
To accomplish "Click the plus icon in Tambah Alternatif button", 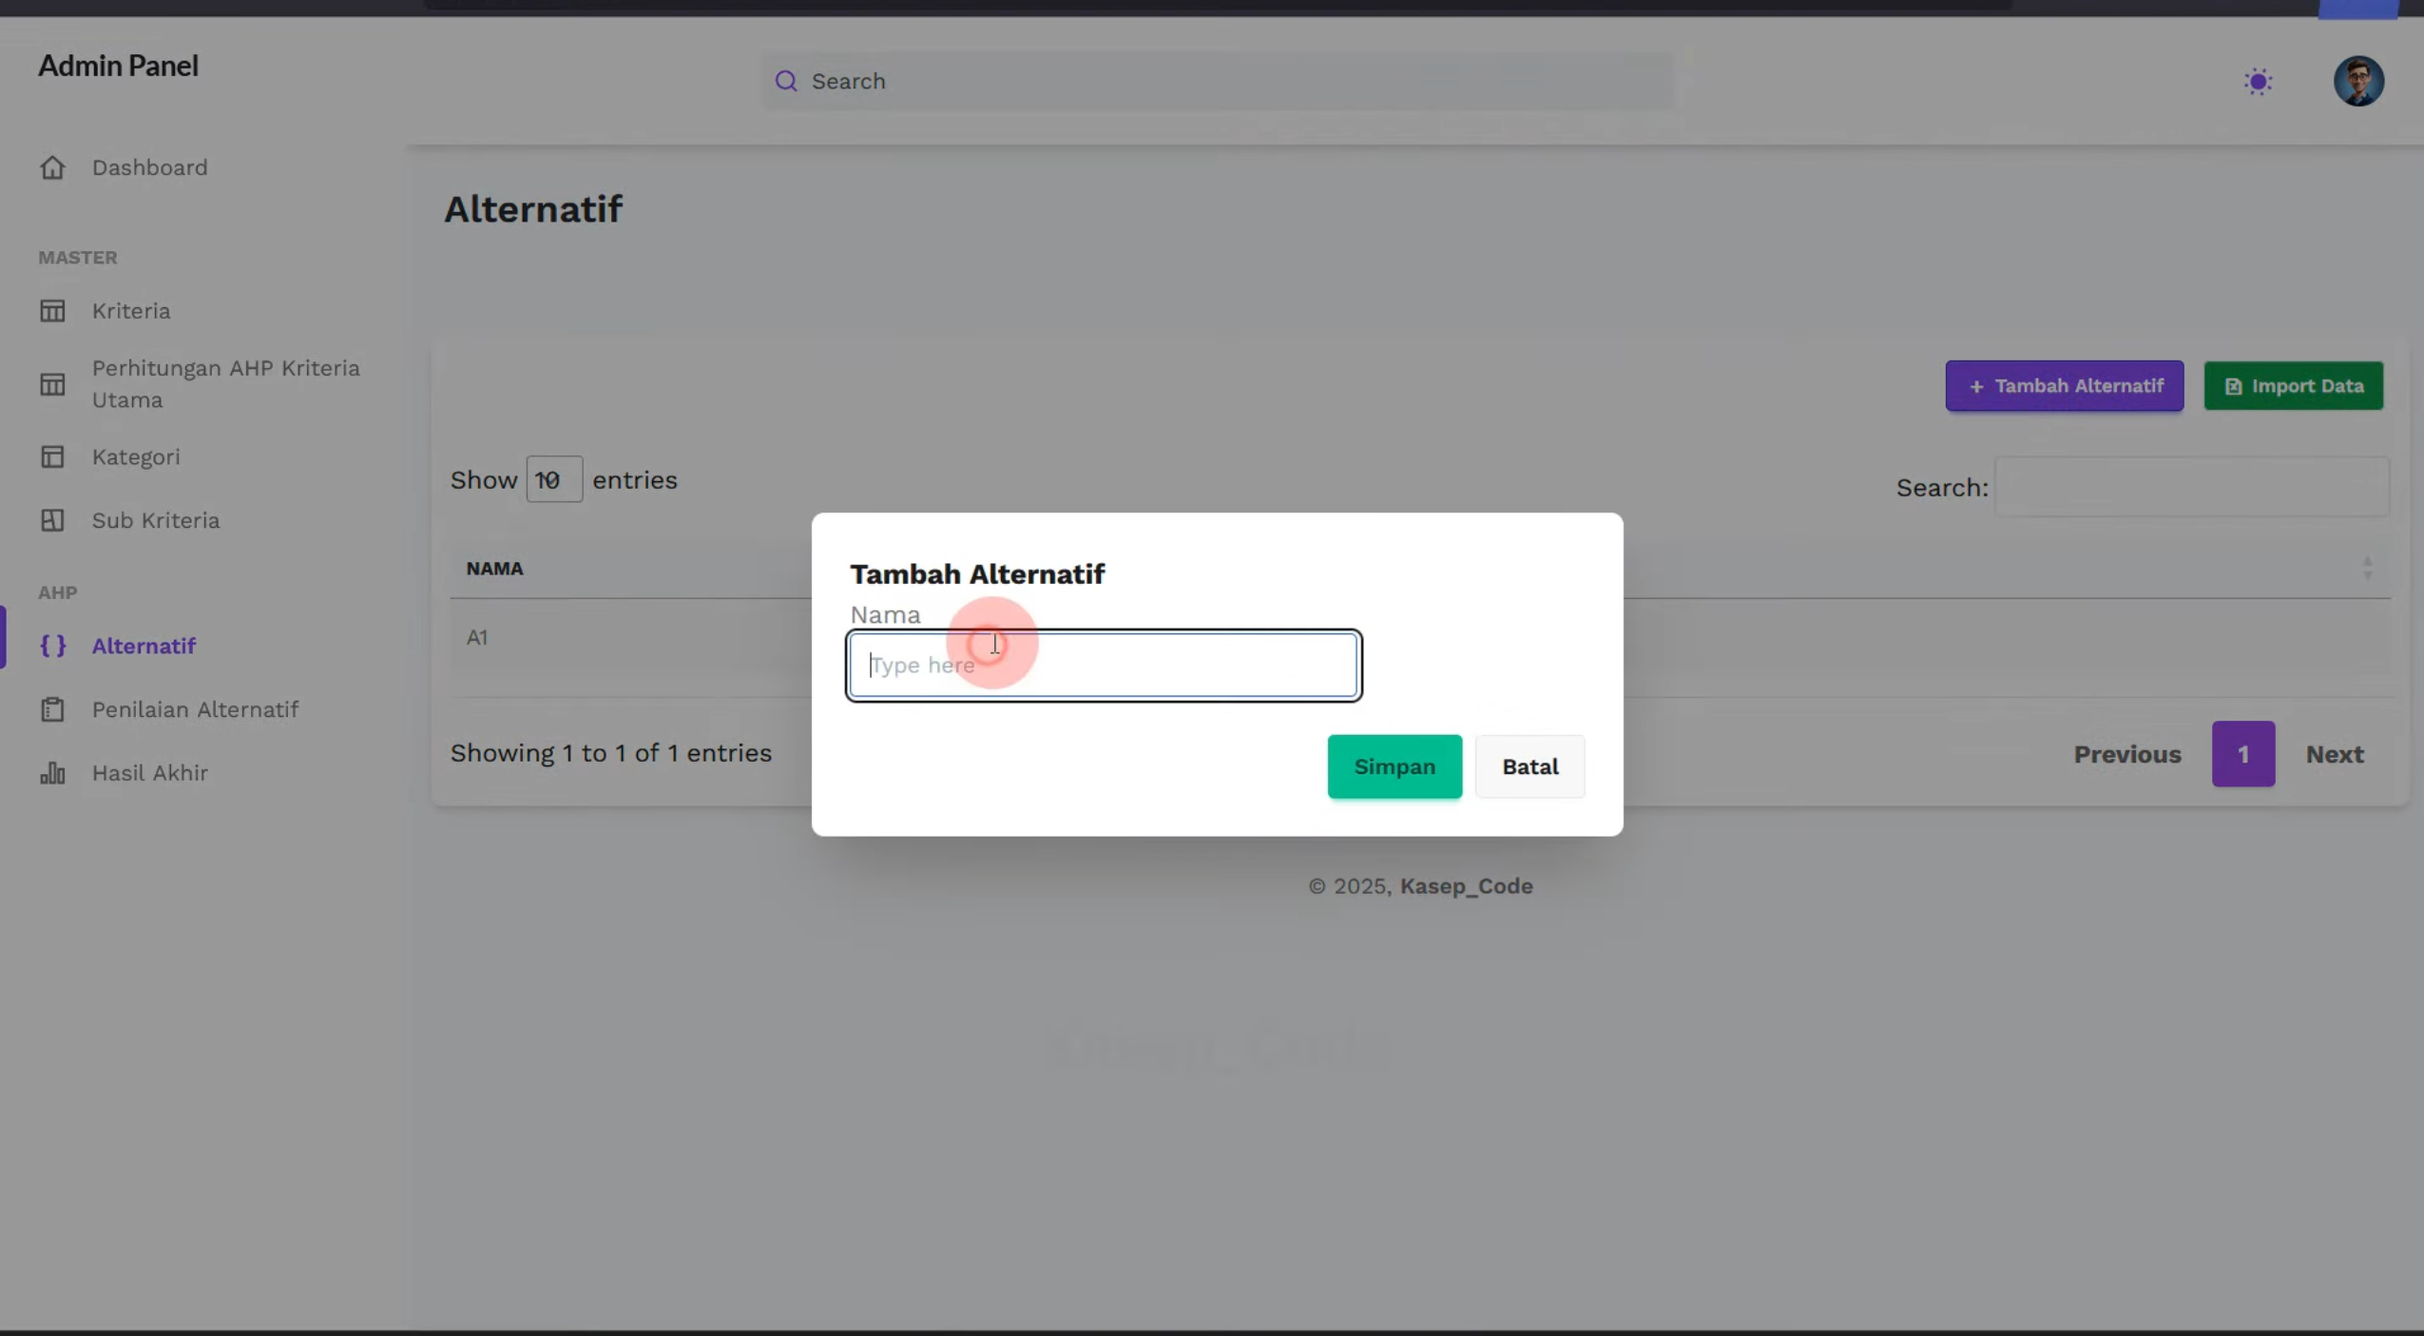I will 1976,387.
